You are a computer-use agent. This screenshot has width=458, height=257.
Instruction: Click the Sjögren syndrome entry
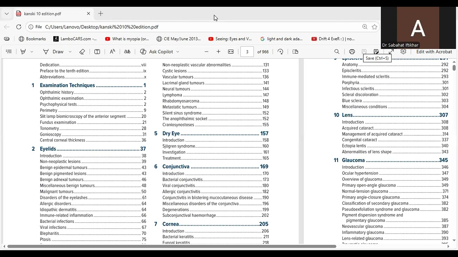215,146
